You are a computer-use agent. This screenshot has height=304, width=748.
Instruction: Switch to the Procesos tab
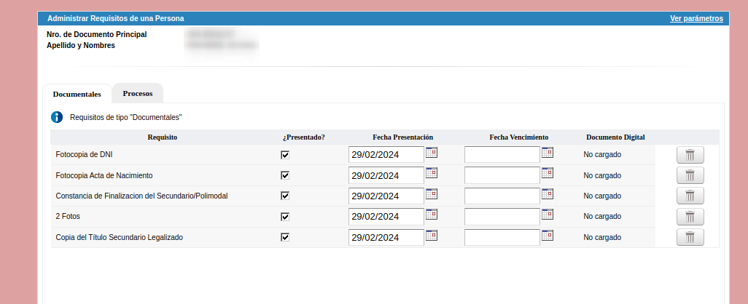coord(138,93)
